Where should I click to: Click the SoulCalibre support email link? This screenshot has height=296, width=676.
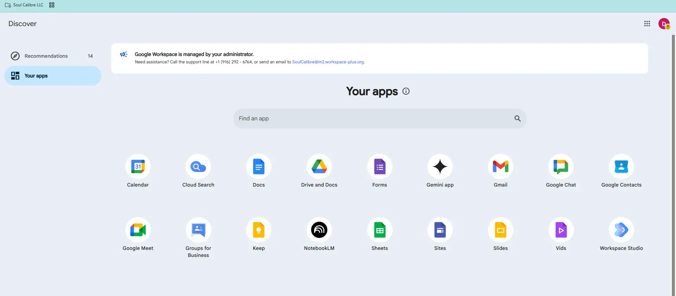coord(328,62)
